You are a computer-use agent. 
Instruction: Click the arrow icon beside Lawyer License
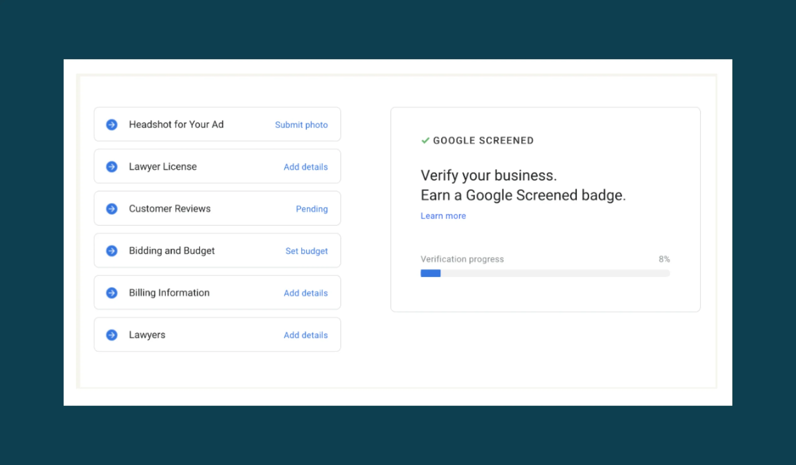click(x=112, y=167)
